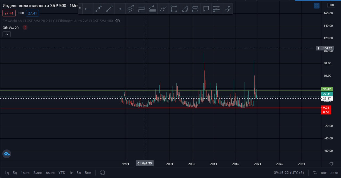Screen dimensions: 341x178
Task: Click the chart title Индекс волатильности S&P 500
Action: (x=35, y=5)
